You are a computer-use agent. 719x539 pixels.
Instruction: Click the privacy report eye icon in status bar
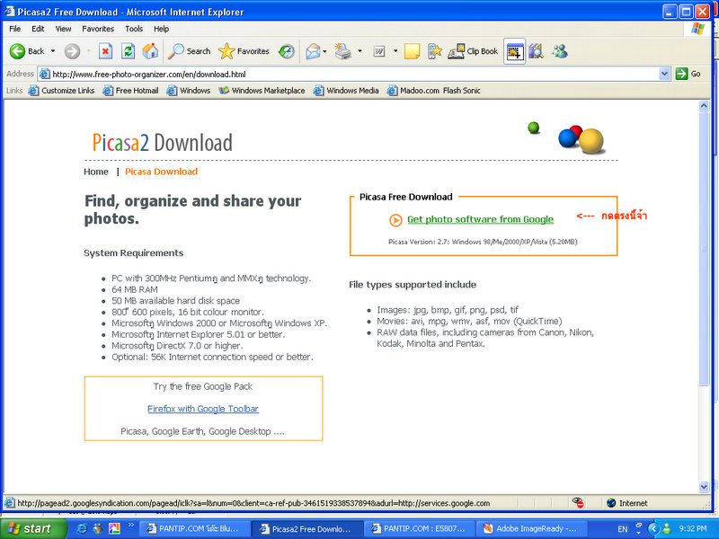(x=578, y=503)
